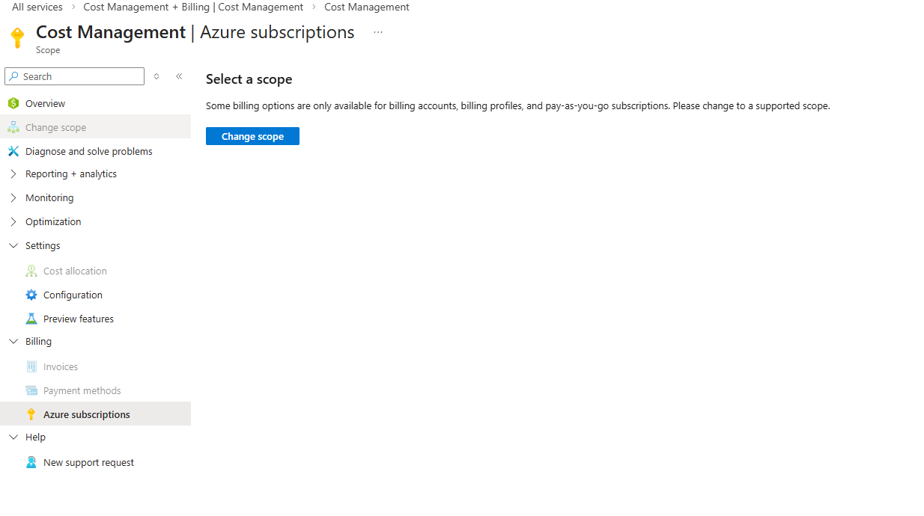
Task: Click the Cost allocation icon
Action: 31,271
